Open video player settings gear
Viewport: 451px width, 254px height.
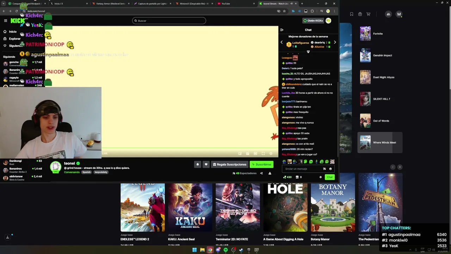(x=271, y=153)
